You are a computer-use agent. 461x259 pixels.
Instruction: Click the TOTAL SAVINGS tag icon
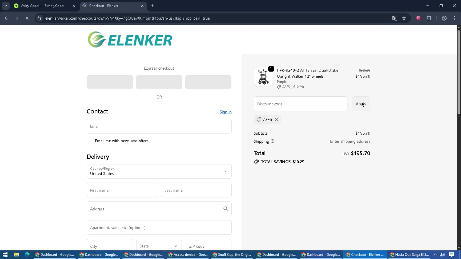[x=256, y=162]
